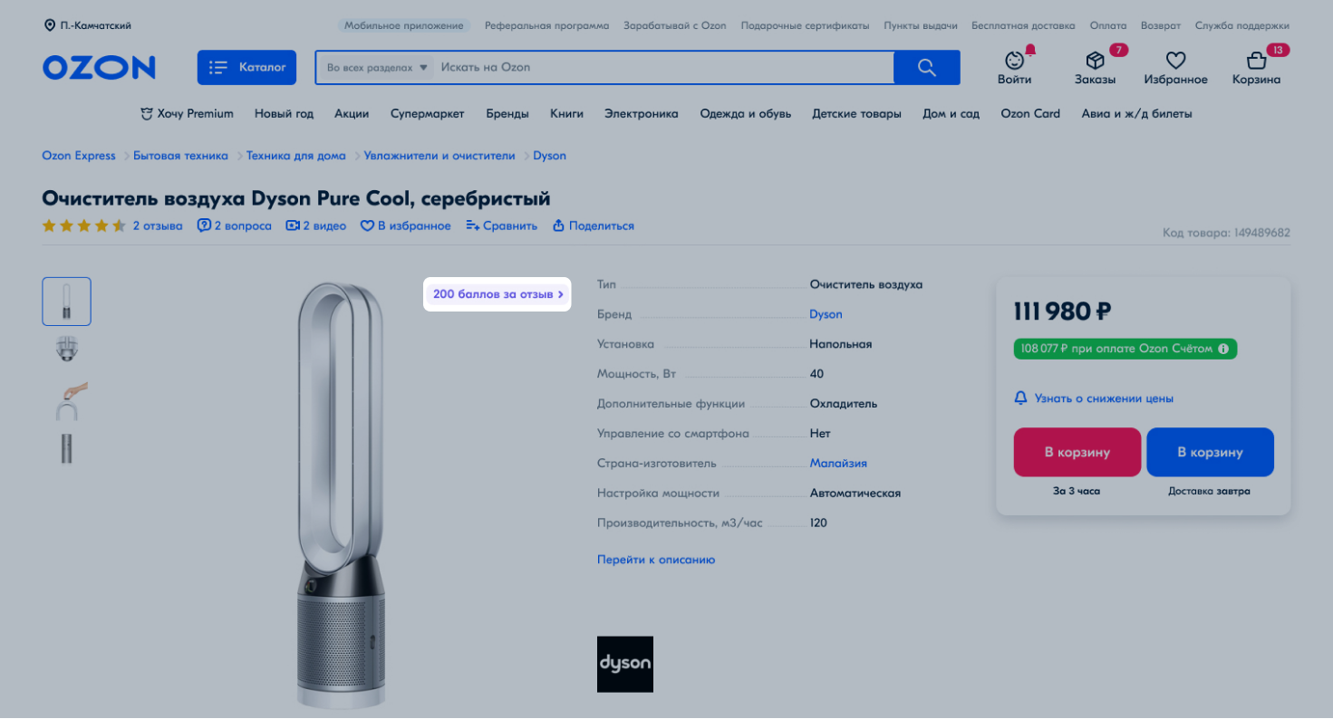Open '2 отзыва' reviews link

click(158, 225)
